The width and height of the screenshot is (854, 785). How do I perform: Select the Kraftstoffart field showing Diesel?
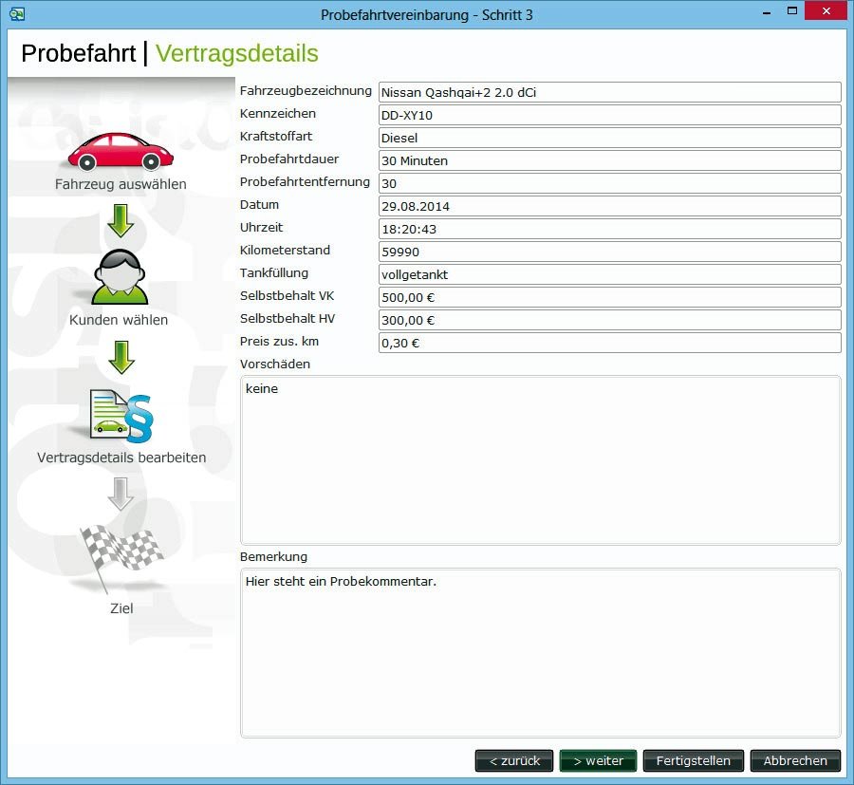pyautogui.click(x=610, y=138)
